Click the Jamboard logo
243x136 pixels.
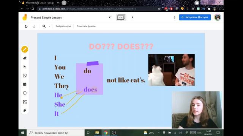pos(25,17)
